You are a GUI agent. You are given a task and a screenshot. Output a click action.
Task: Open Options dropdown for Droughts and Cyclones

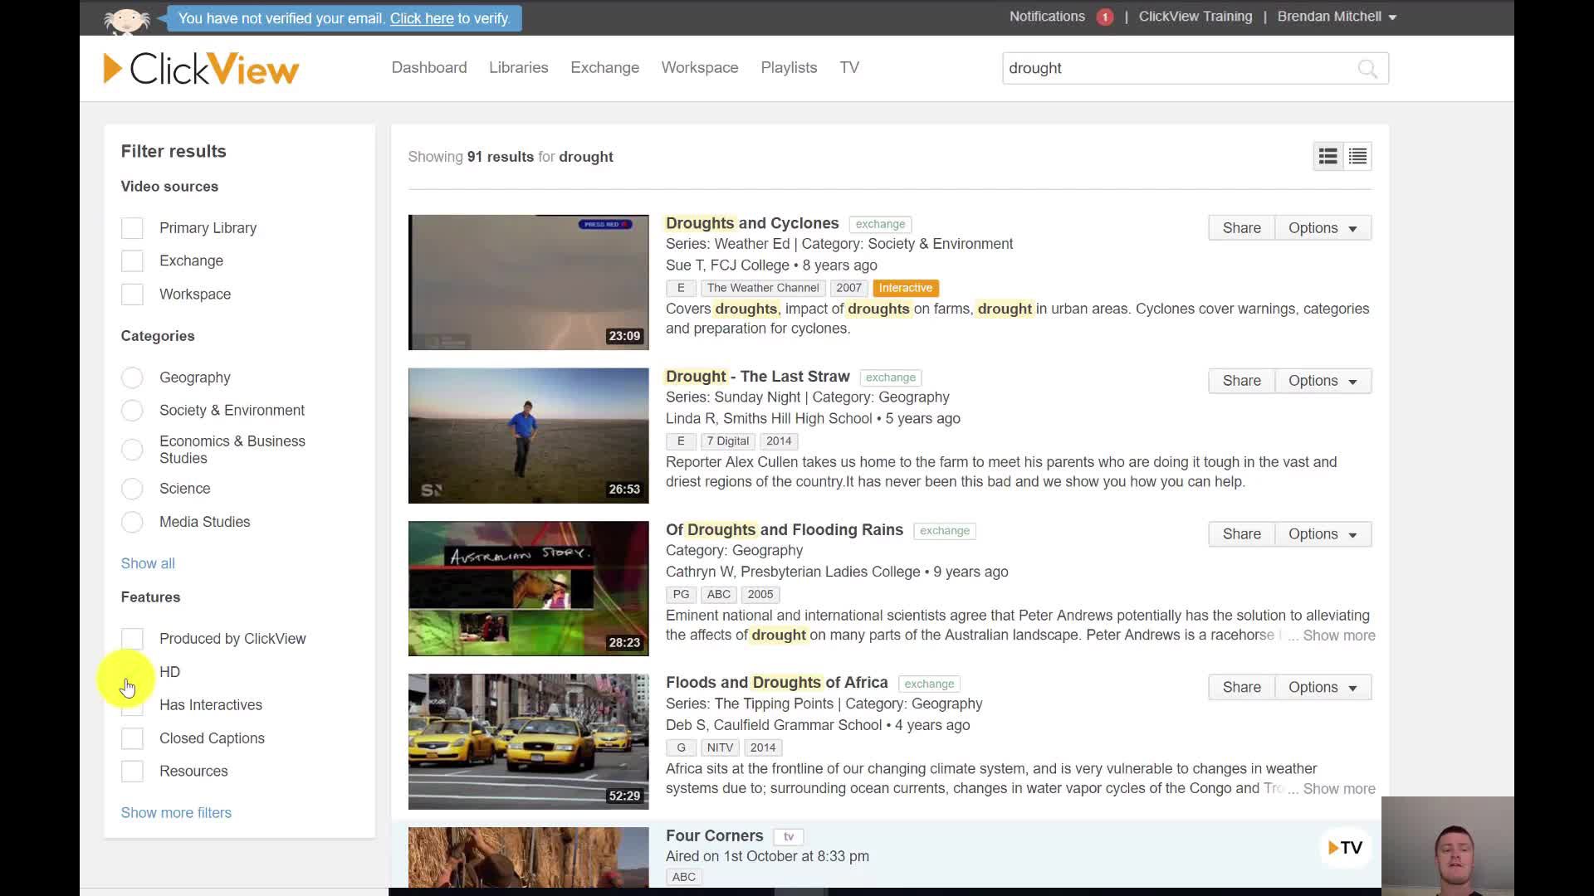click(1323, 228)
